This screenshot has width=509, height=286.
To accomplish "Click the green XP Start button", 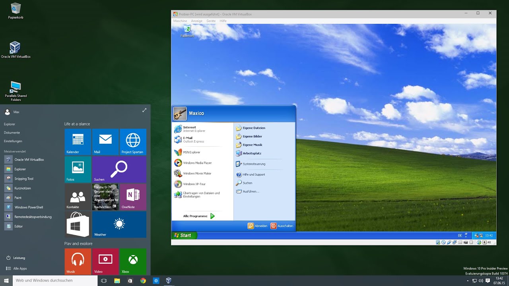I will 184,236.
